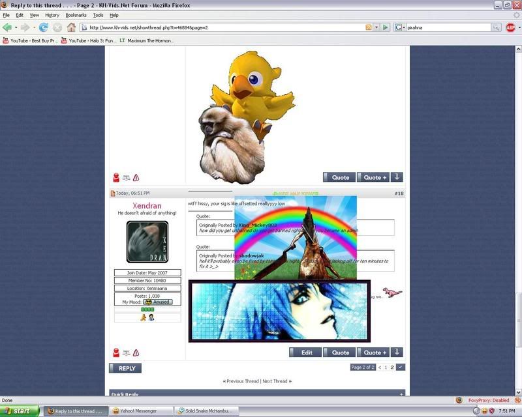The height and width of the screenshot is (417, 522).
Task: Open the address bar history dropdown
Action: [x=376, y=27]
